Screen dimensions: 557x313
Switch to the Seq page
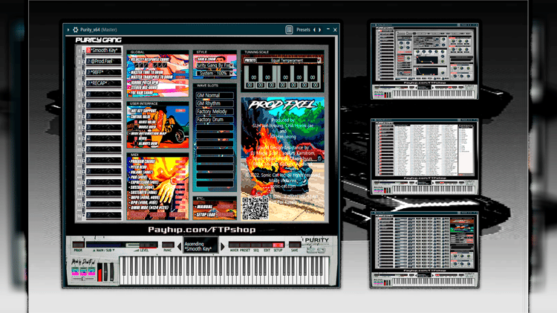[x=256, y=245]
